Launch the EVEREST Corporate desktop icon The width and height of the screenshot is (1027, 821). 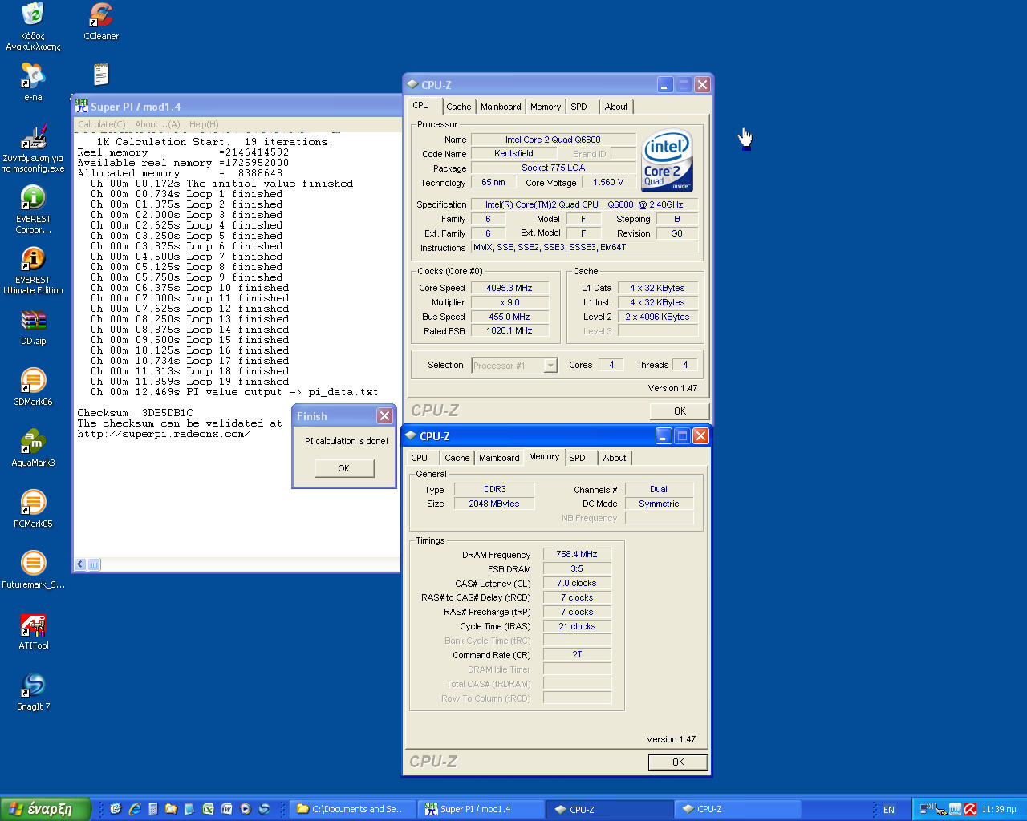tap(33, 209)
